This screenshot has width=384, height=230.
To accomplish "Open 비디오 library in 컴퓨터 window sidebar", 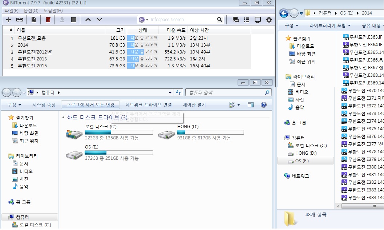I will pyautogui.click(x=26, y=171).
